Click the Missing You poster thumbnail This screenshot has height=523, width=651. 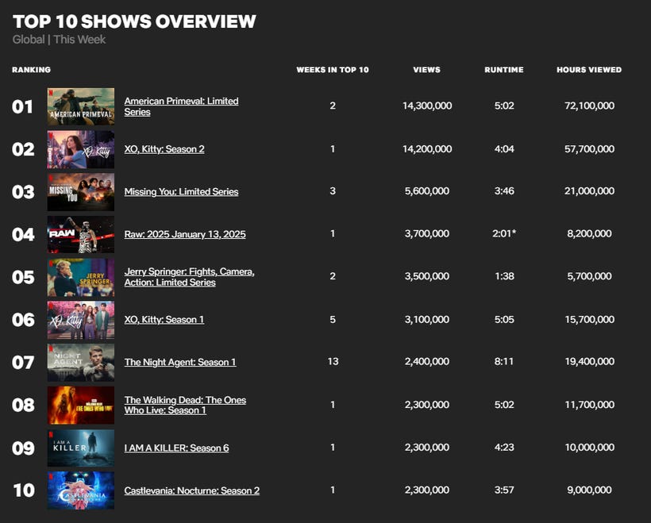(x=80, y=192)
